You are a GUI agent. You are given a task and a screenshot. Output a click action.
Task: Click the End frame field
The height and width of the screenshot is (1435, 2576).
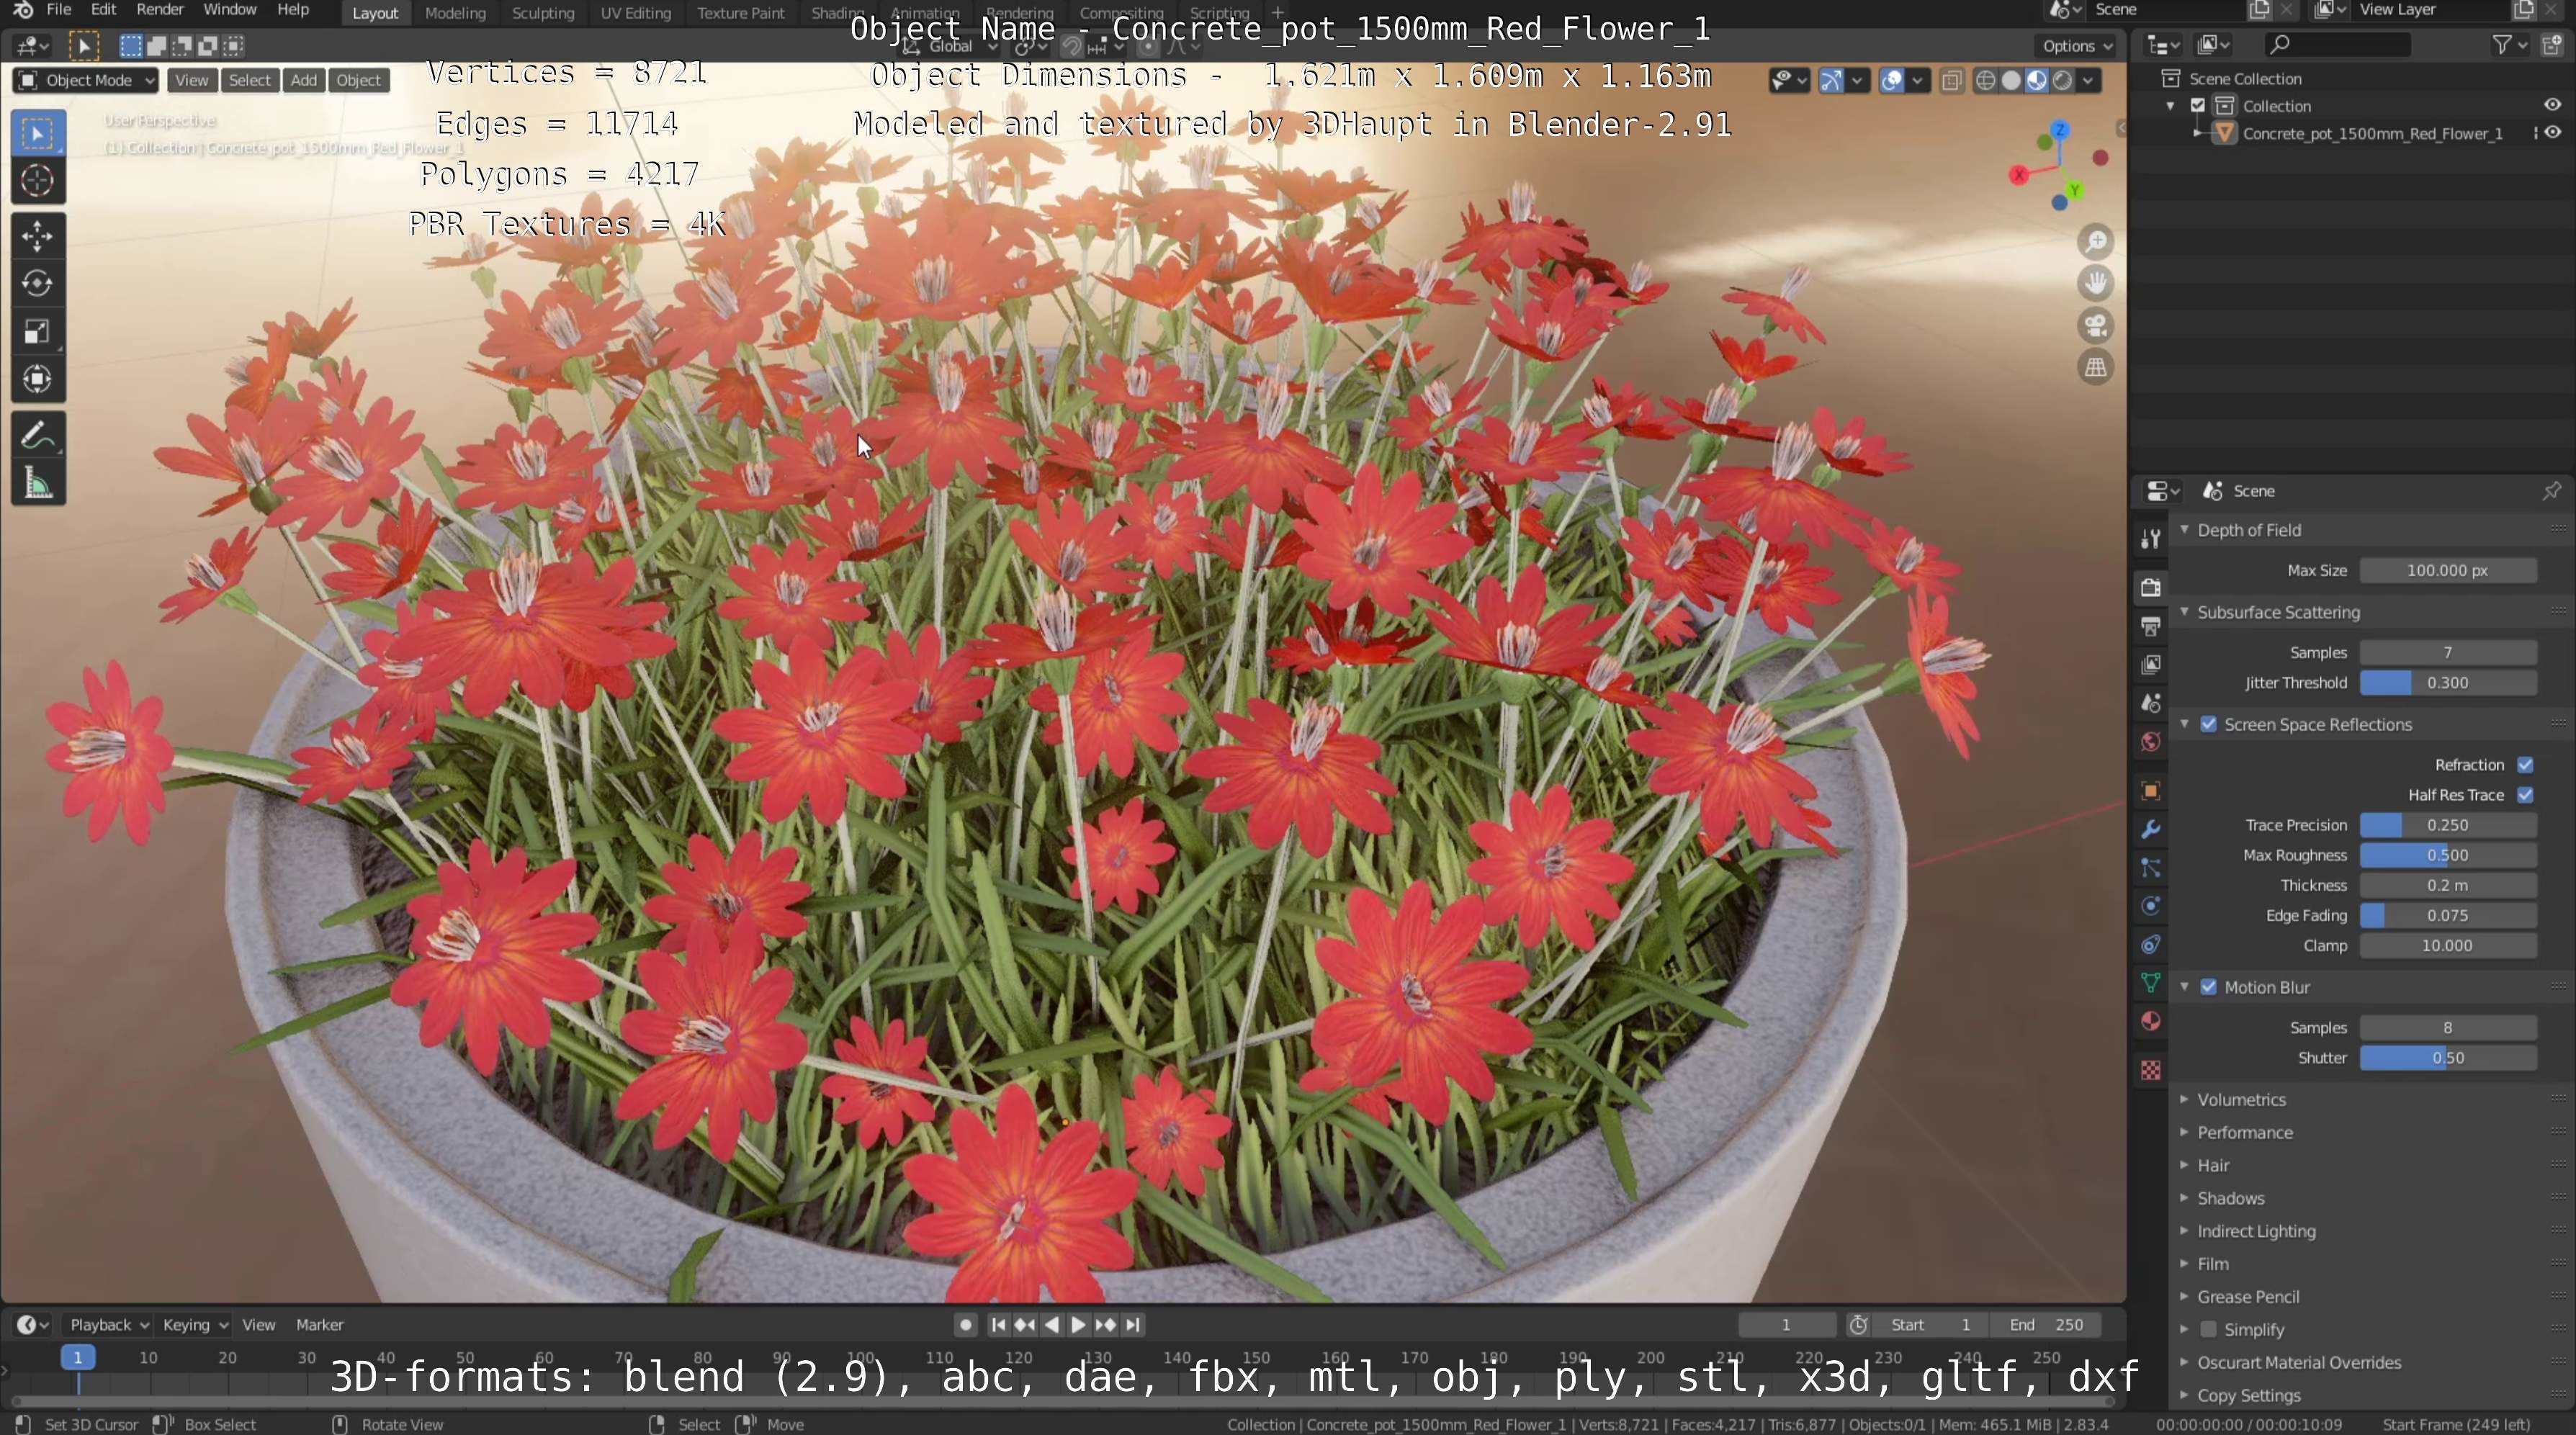point(2045,1325)
